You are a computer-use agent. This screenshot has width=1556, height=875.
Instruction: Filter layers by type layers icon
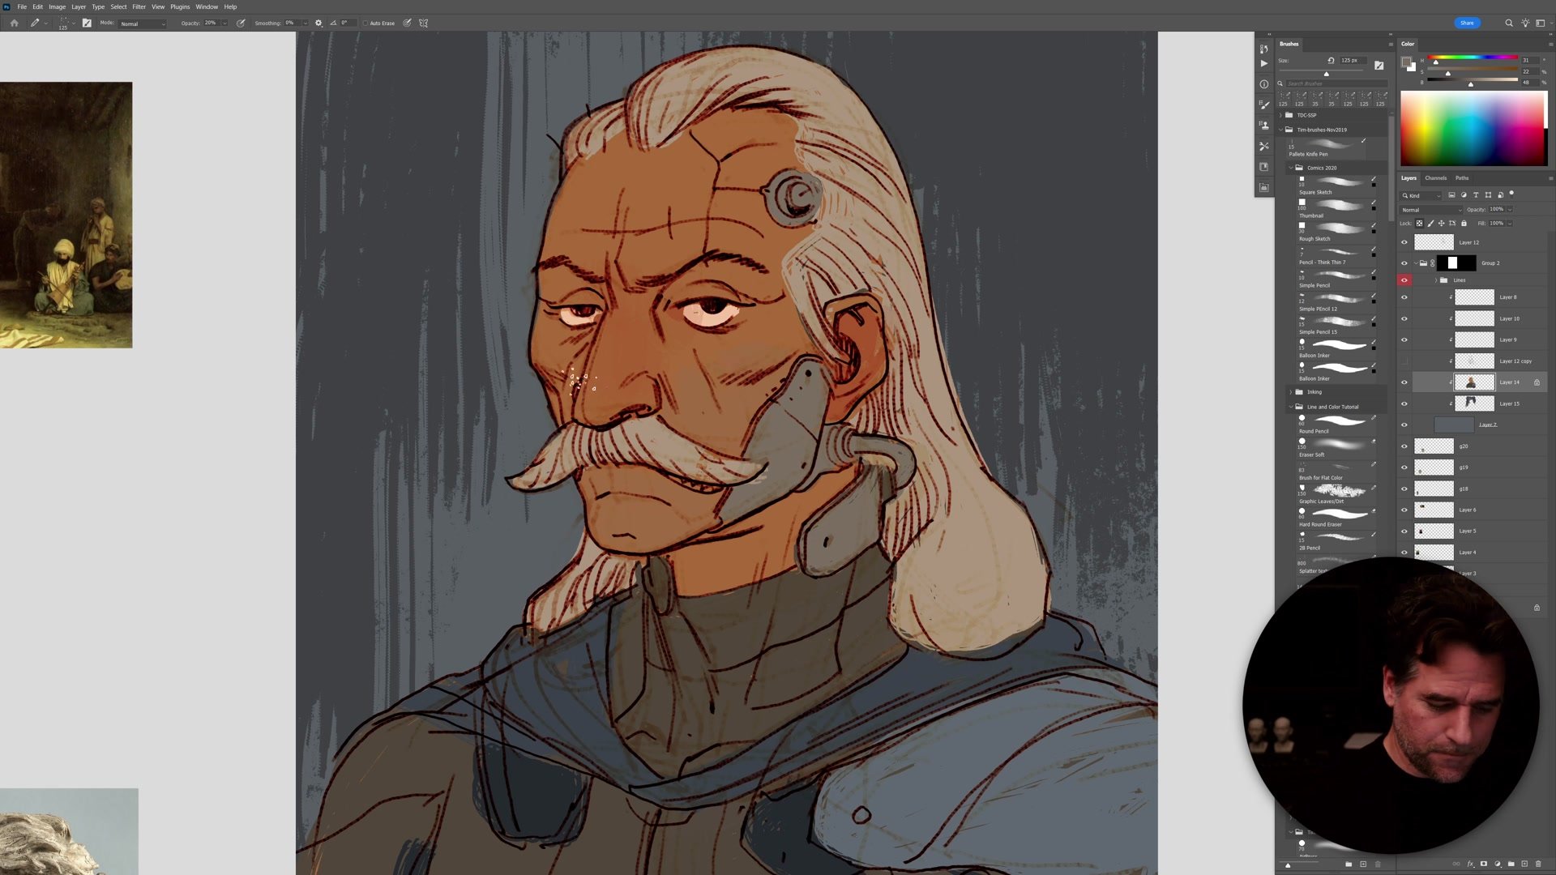tap(1476, 195)
